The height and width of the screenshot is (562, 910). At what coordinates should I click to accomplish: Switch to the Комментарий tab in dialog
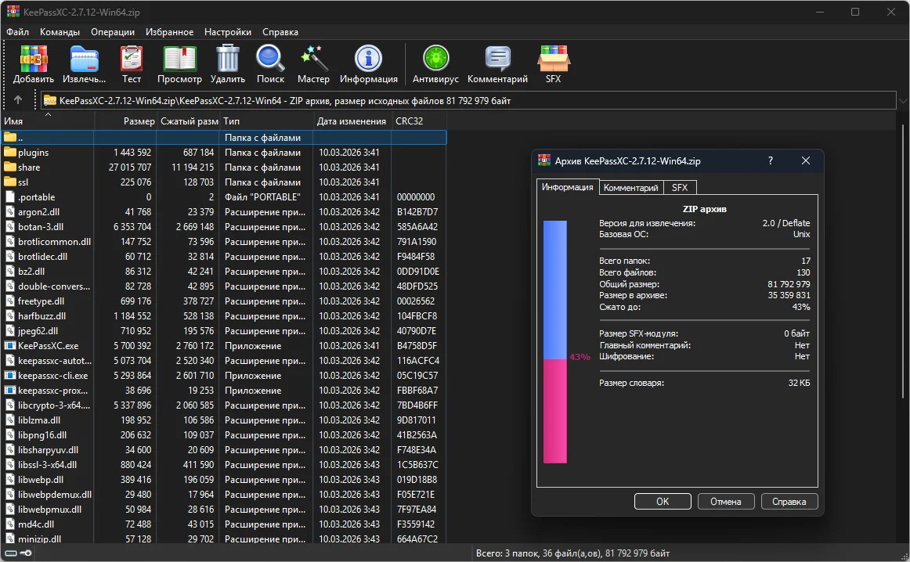click(x=630, y=188)
